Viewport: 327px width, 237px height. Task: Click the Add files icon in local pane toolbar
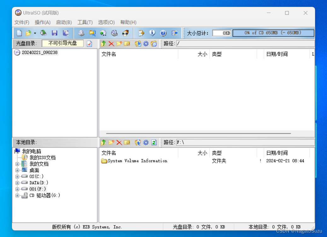pos(138,142)
